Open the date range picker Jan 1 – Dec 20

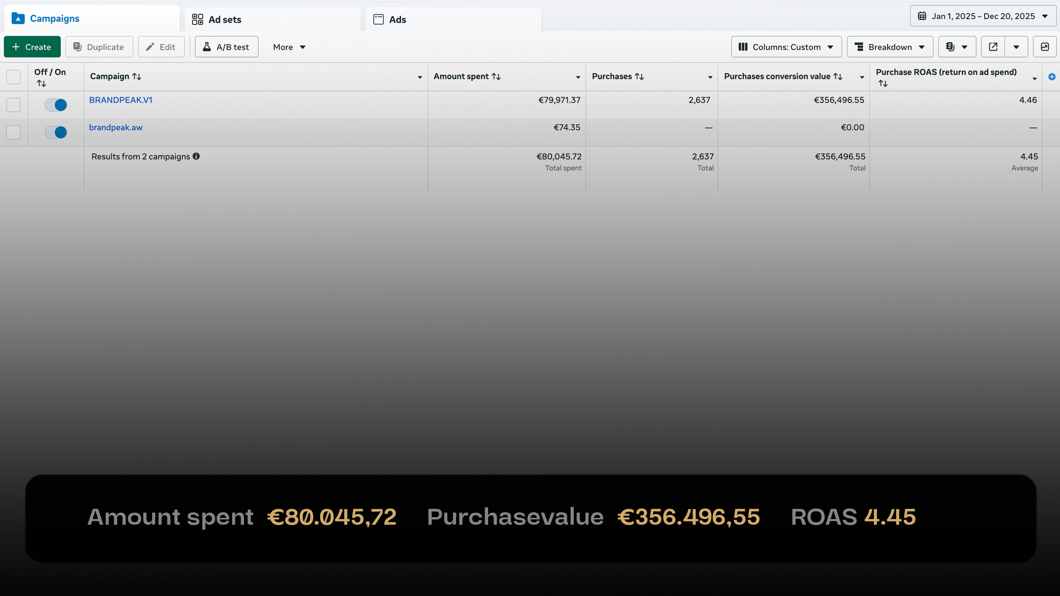(x=983, y=17)
